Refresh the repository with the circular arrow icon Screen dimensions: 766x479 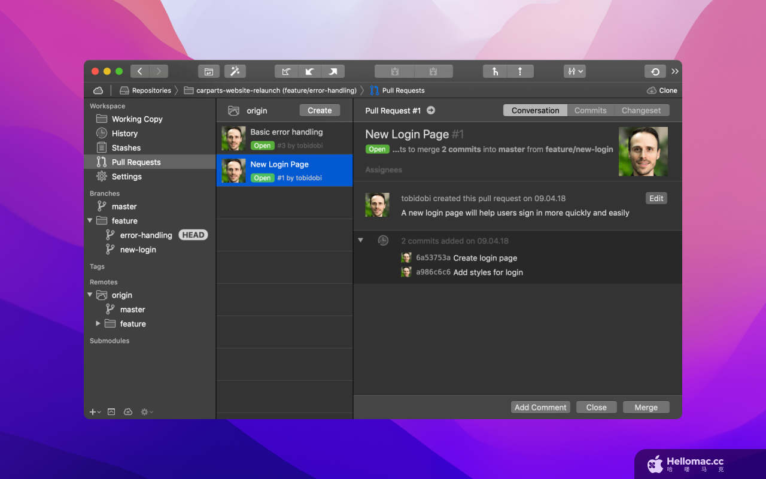click(x=655, y=71)
